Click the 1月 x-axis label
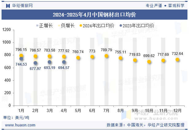The width and height of the screenshot is (189, 131). click(x=21, y=110)
